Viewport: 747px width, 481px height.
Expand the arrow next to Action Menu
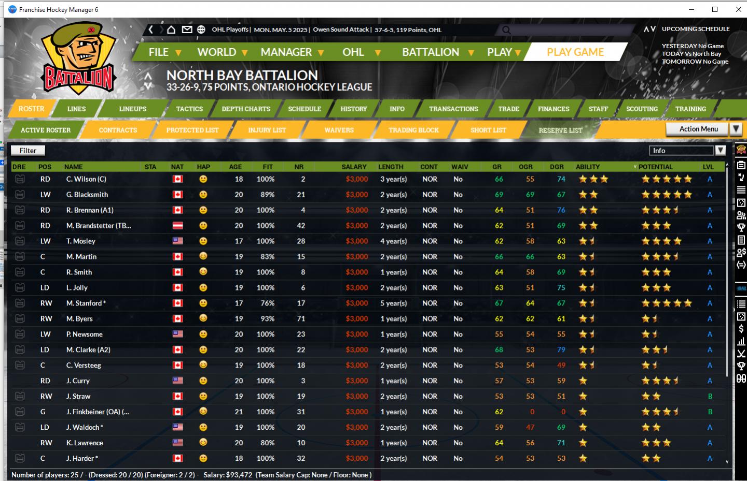[736, 129]
